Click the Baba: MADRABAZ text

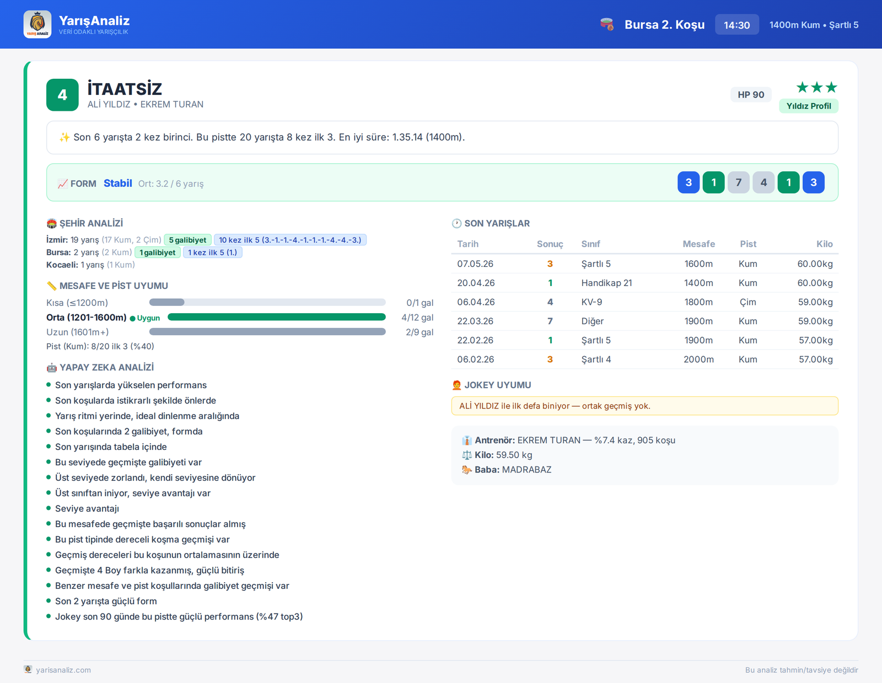click(513, 470)
